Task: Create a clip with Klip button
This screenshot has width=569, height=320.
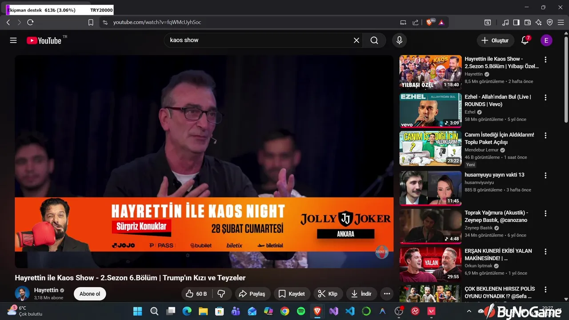Action: pos(328,294)
